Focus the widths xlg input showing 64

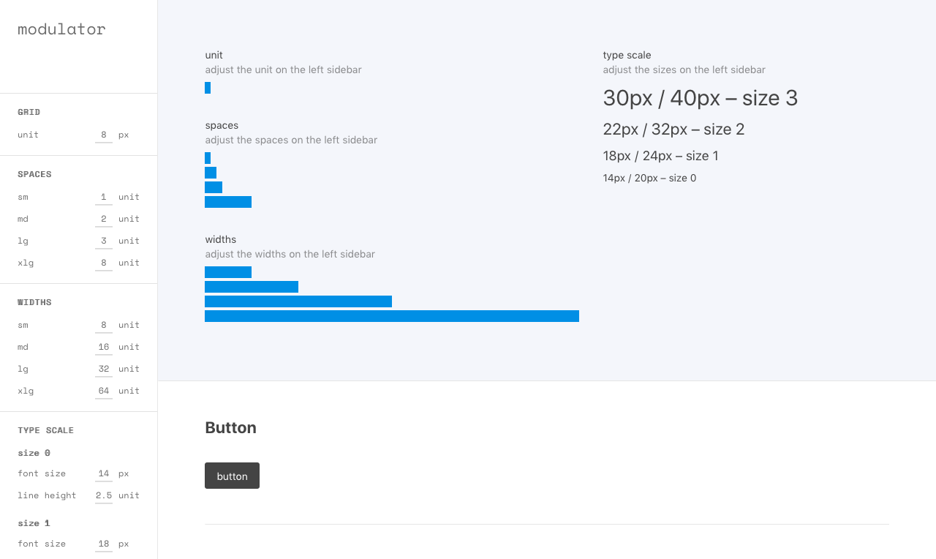(104, 391)
